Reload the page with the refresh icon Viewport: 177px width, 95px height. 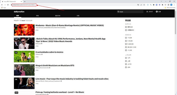click(8, 5)
